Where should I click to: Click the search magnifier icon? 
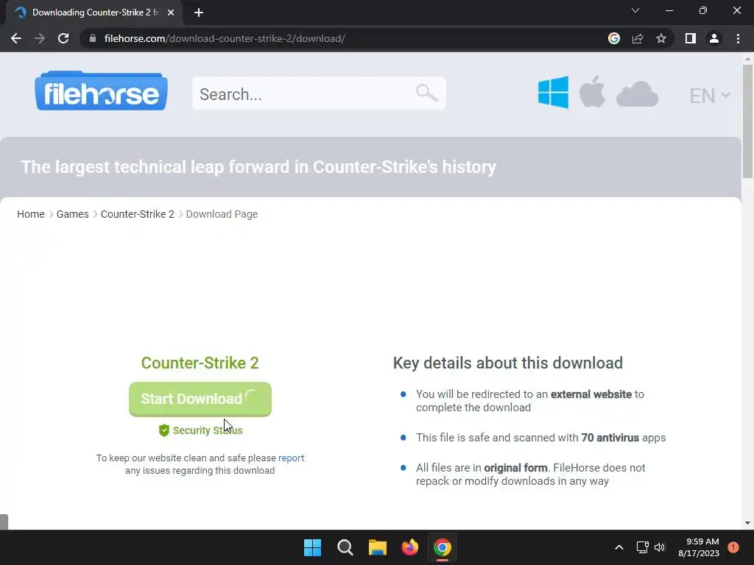(426, 92)
